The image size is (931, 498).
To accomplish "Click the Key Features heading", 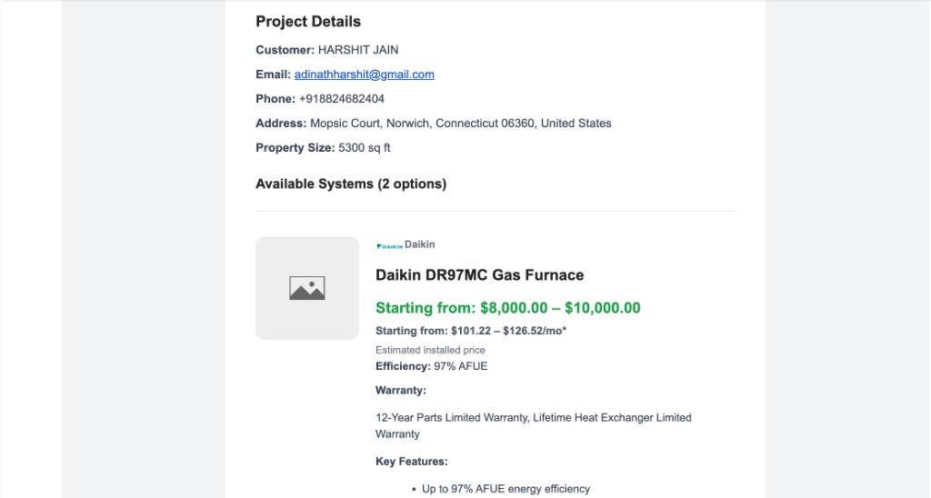I will point(412,462).
